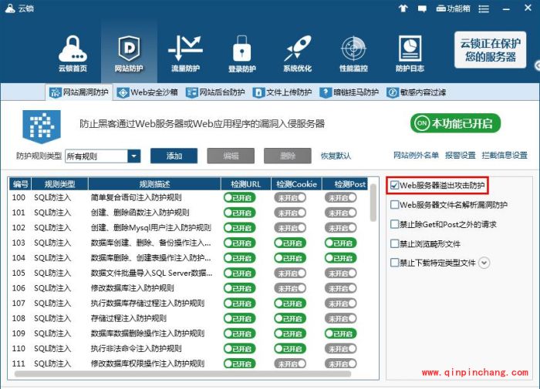Switch to 敏感内容过滤 tab
The width and height of the screenshot is (540, 389).
point(417,92)
